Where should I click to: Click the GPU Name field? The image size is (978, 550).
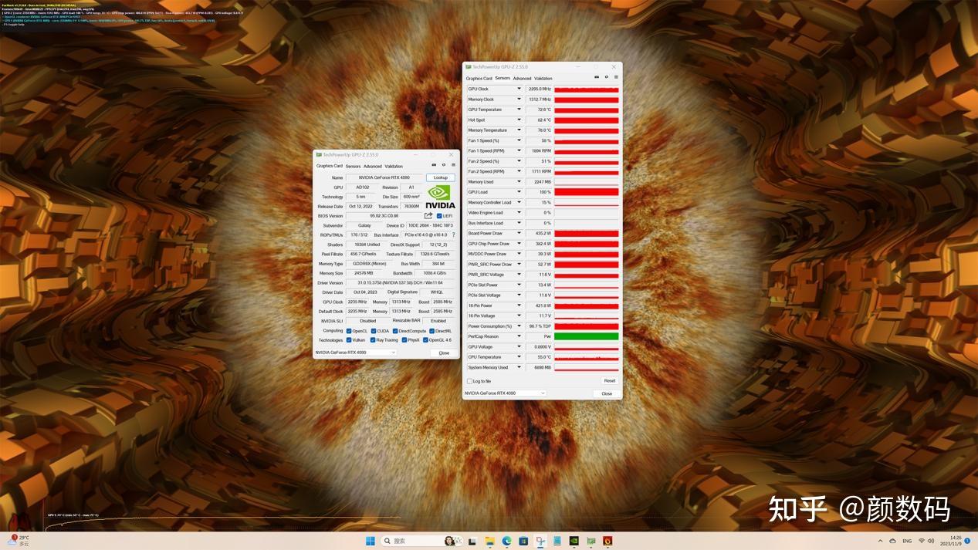[384, 177]
